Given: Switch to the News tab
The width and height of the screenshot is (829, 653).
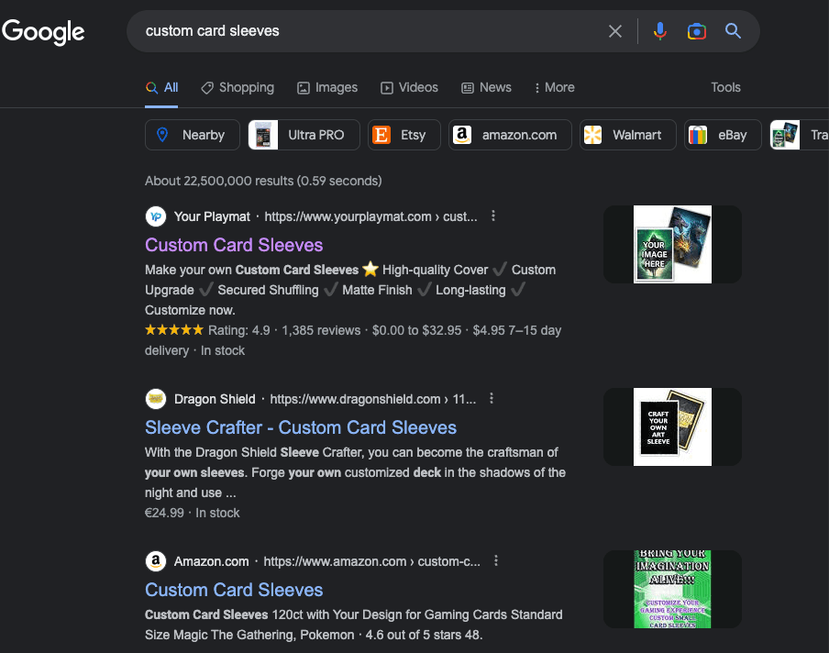Looking at the screenshot, I should (x=486, y=88).
